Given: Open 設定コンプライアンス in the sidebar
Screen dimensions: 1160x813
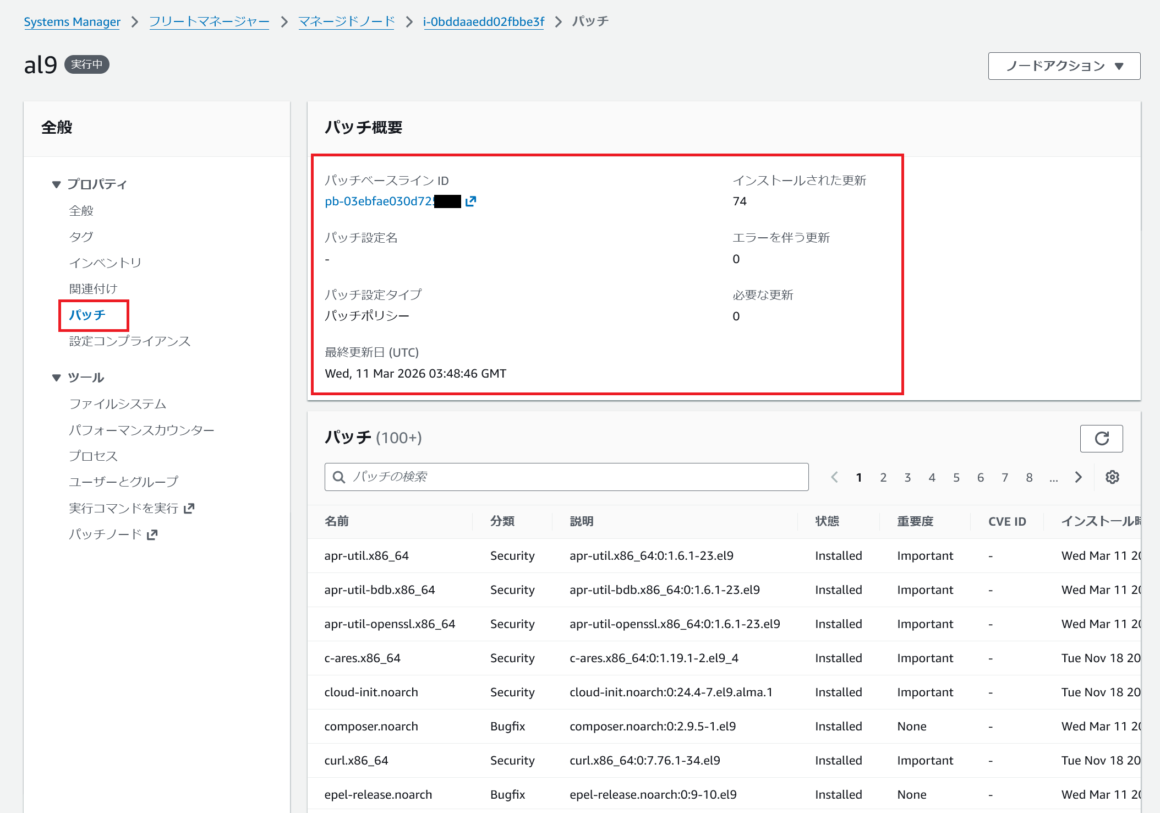Looking at the screenshot, I should 130,341.
